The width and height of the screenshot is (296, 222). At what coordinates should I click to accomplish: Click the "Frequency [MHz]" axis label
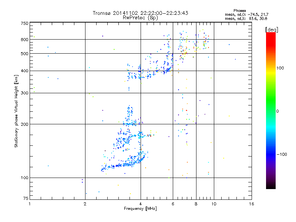(x=140, y=209)
